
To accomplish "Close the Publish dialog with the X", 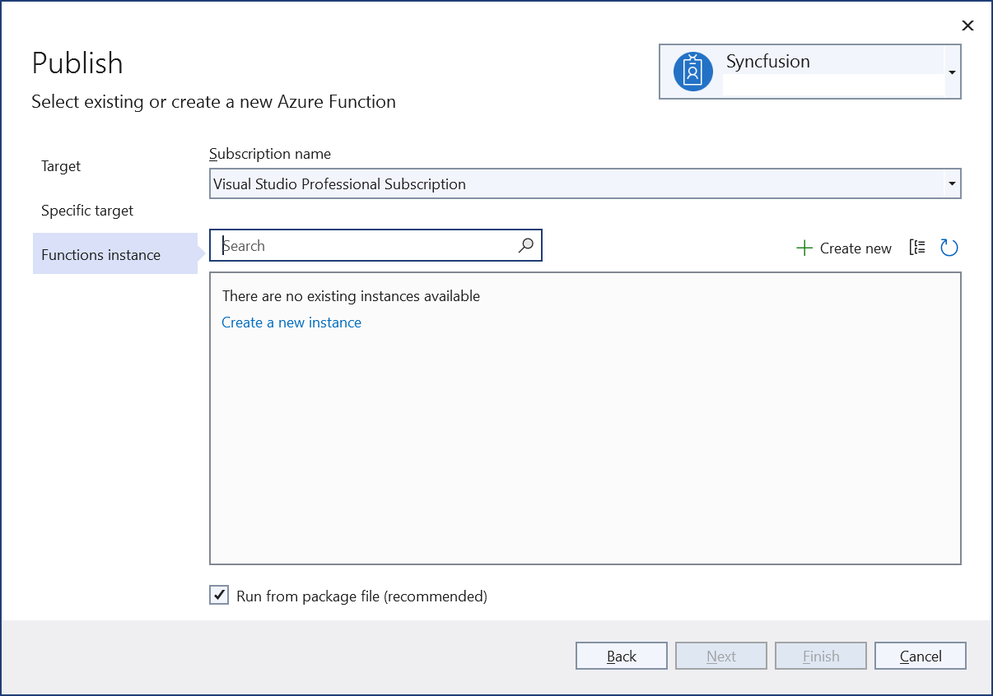I will point(967,26).
